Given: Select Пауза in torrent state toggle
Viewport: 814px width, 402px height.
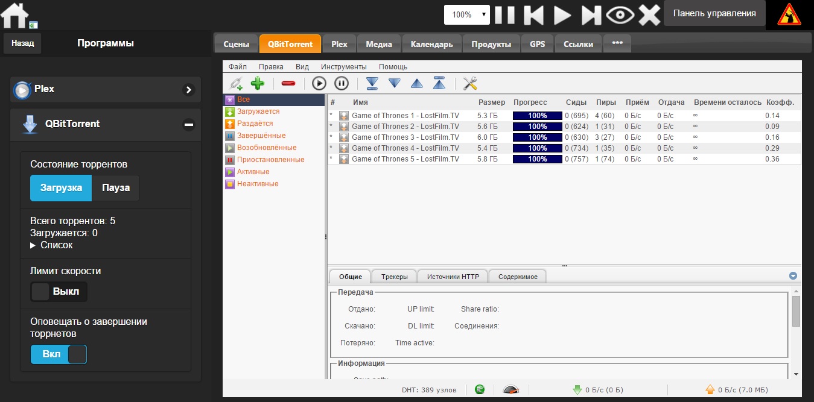Looking at the screenshot, I should coord(115,188).
